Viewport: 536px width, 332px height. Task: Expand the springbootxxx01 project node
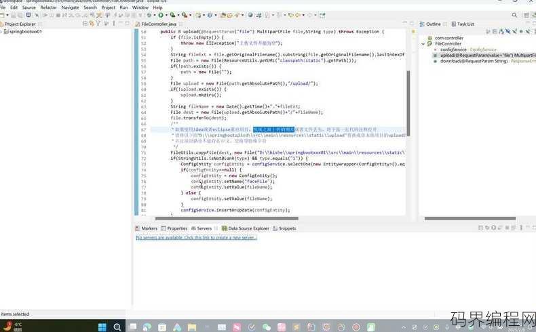1,31
